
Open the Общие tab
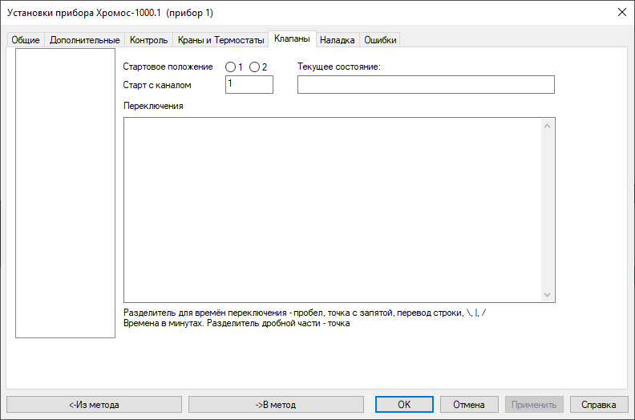26,40
